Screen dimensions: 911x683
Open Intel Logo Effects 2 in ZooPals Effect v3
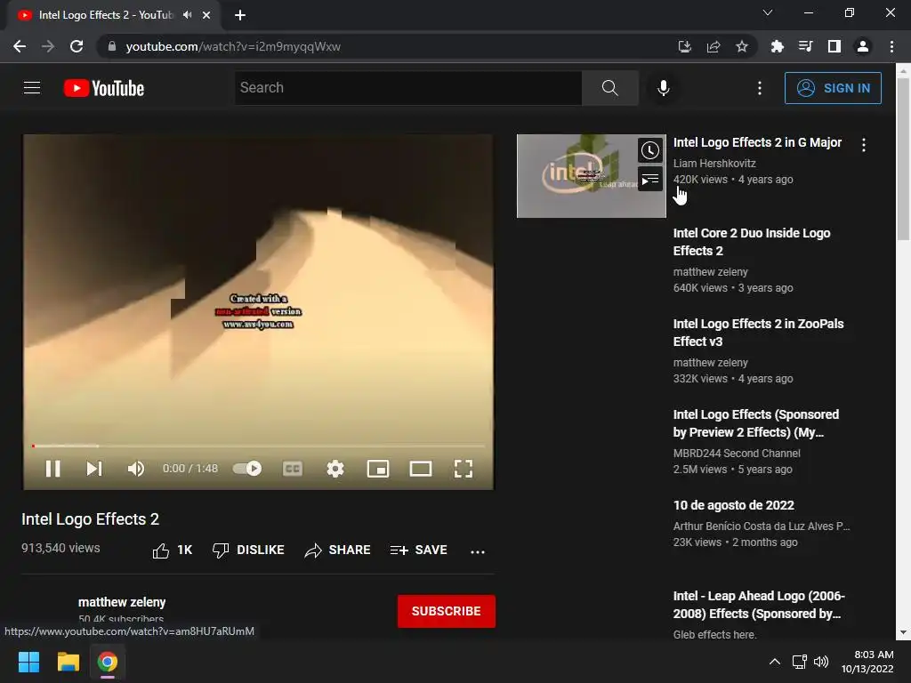click(x=758, y=333)
